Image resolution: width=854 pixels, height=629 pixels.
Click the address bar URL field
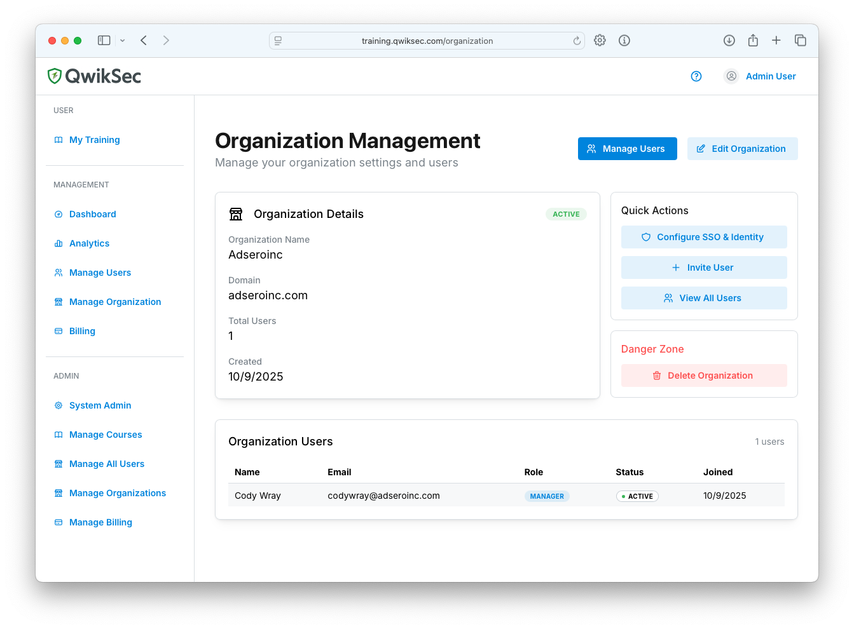coord(427,41)
